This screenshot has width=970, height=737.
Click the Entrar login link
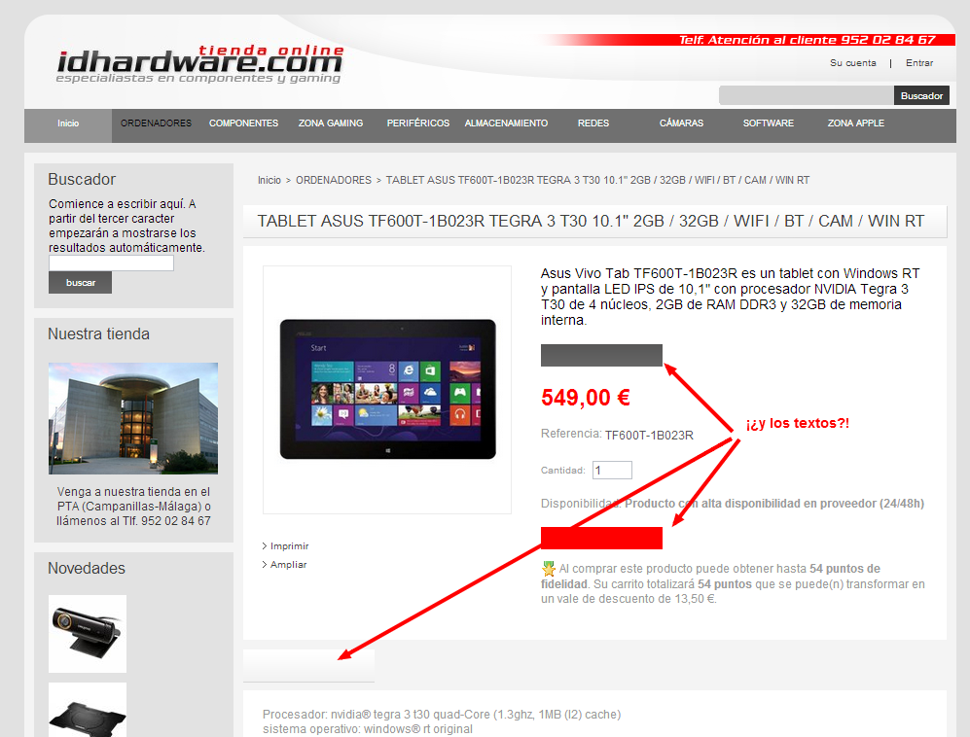(x=919, y=63)
